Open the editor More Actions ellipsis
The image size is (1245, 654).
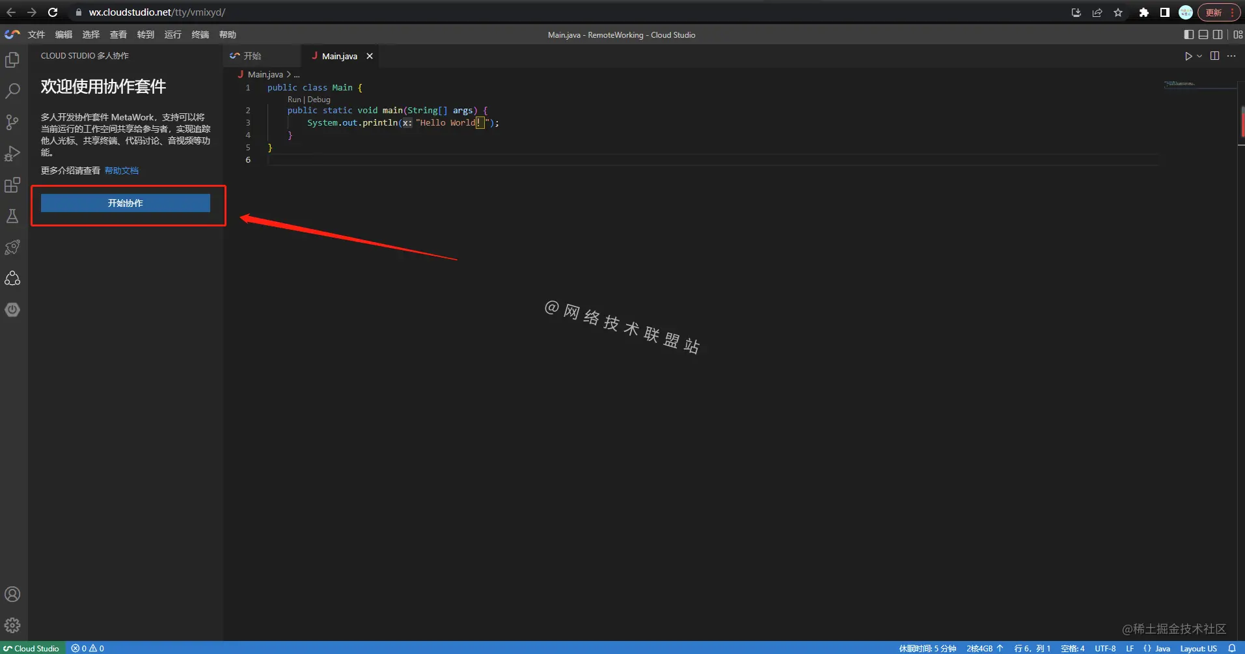tap(1231, 56)
